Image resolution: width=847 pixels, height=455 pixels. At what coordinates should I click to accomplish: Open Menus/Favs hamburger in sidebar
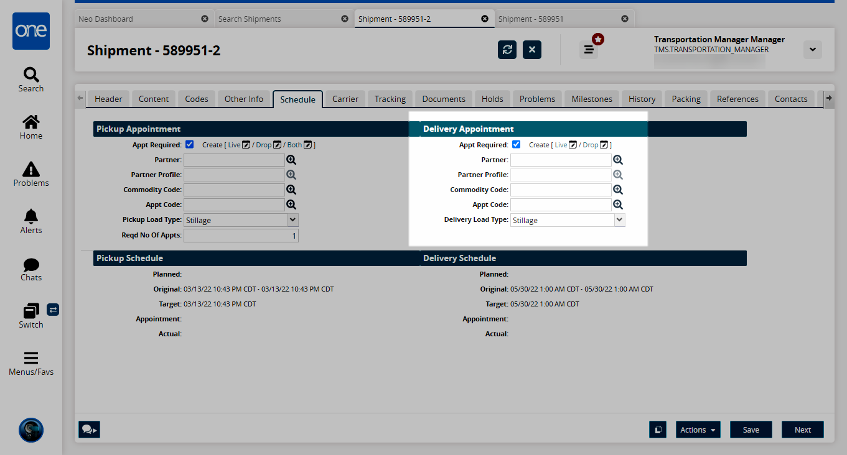[x=31, y=364]
